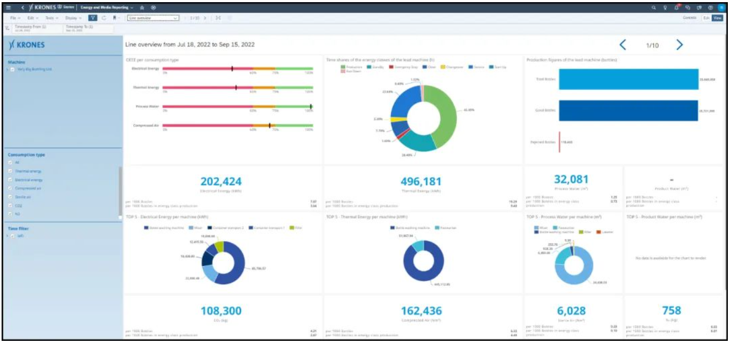Open the lightbulb hints icon
The height and width of the screenshot is (343, 730).
pos(665,8)
